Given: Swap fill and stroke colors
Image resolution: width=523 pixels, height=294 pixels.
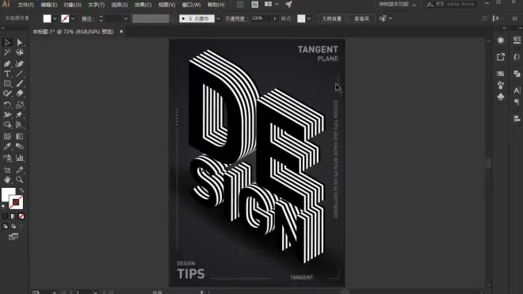Looking at the screenshot, I should (x=21, y=190).
